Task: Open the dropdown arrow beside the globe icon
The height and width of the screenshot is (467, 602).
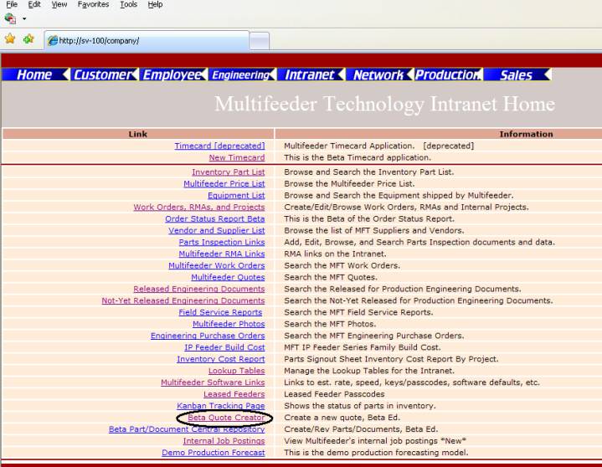Action: tap(24, 18)
